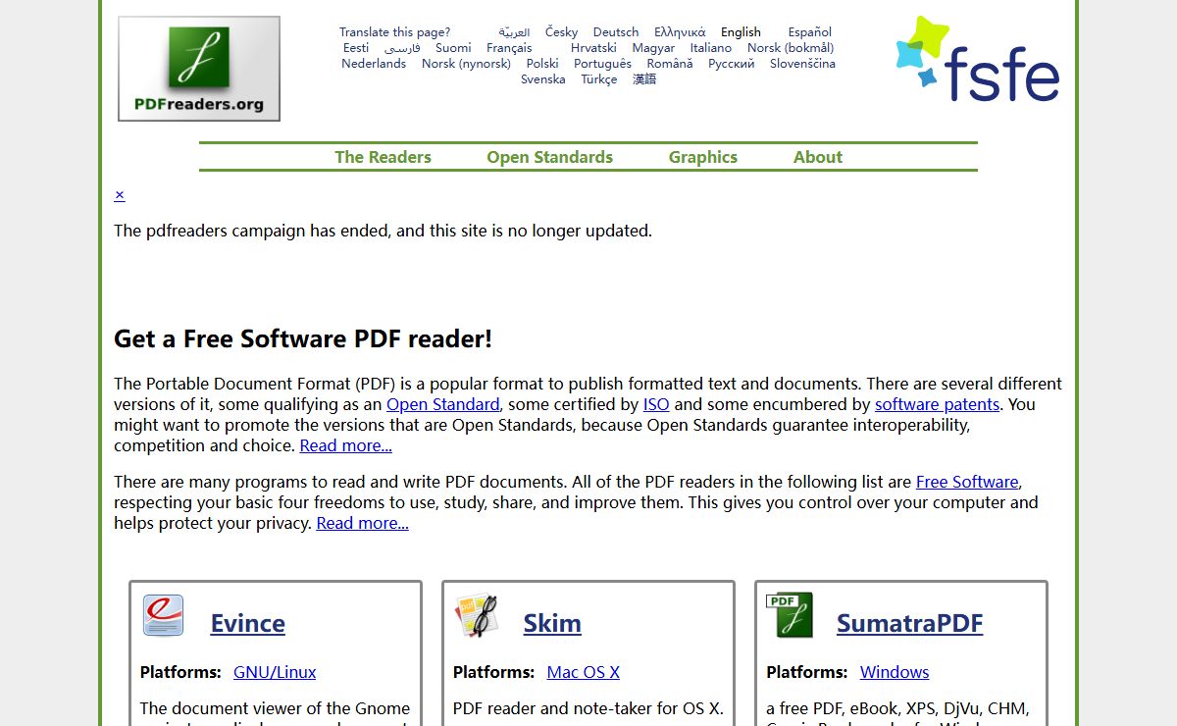Open the software patents link

tap(937, 404)
